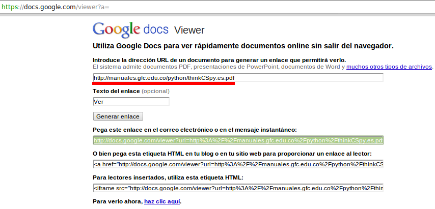Click the 'Texto del enlace' label
The height and width of the screenshot is (209, 435).
click(116, 91)
